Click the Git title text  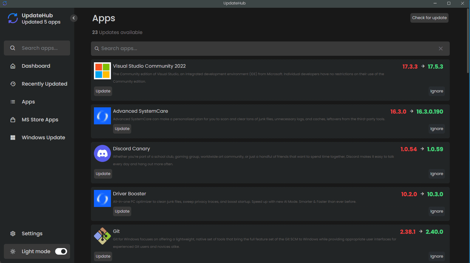pyautogui.click(x=116, y=231)
